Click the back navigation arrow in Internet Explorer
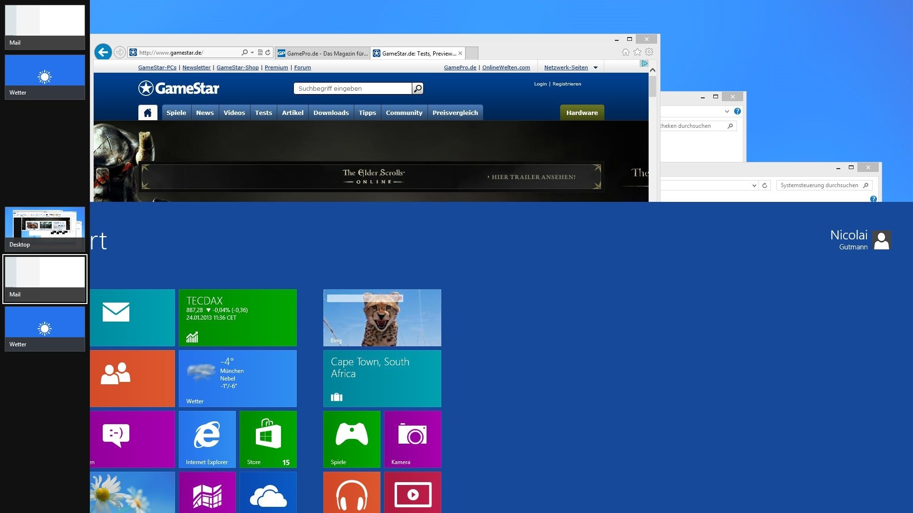The image size is (913, 513). [103, 52]
